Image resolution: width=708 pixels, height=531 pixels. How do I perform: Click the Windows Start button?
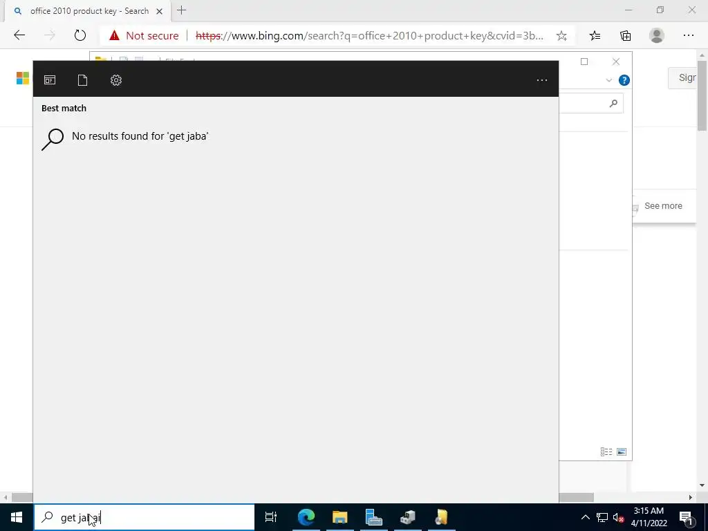click(17, 517)
